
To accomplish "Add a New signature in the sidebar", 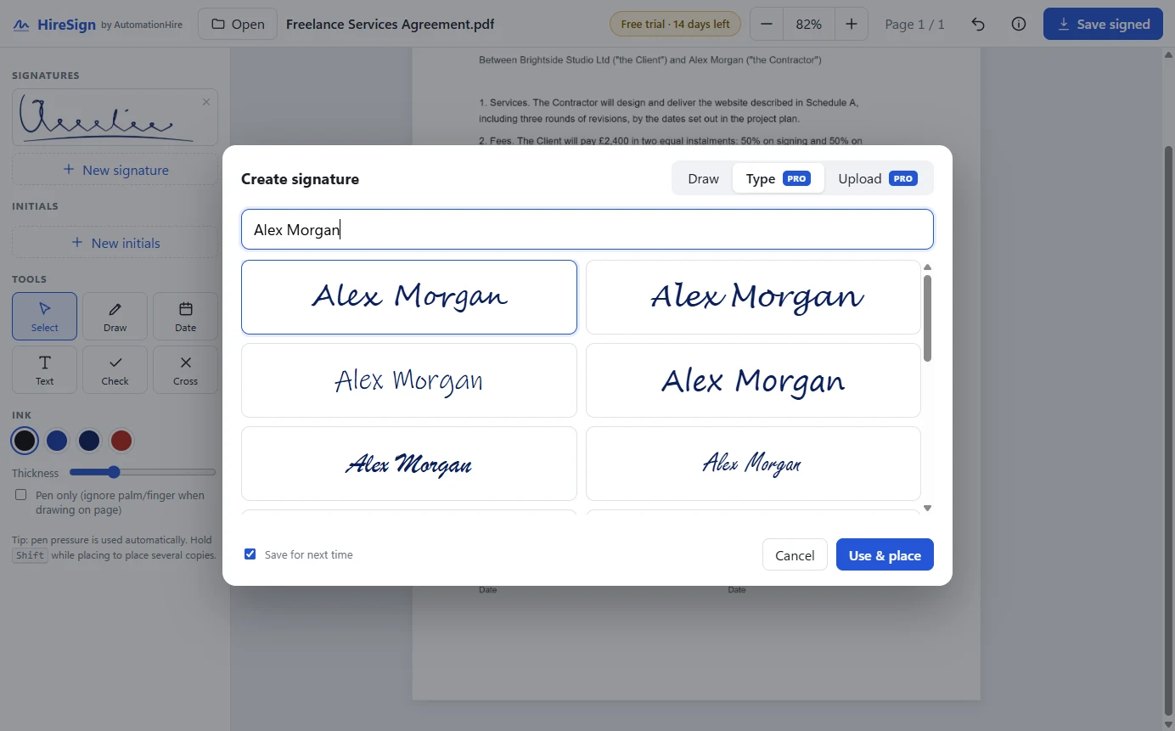I will (115, 170).
